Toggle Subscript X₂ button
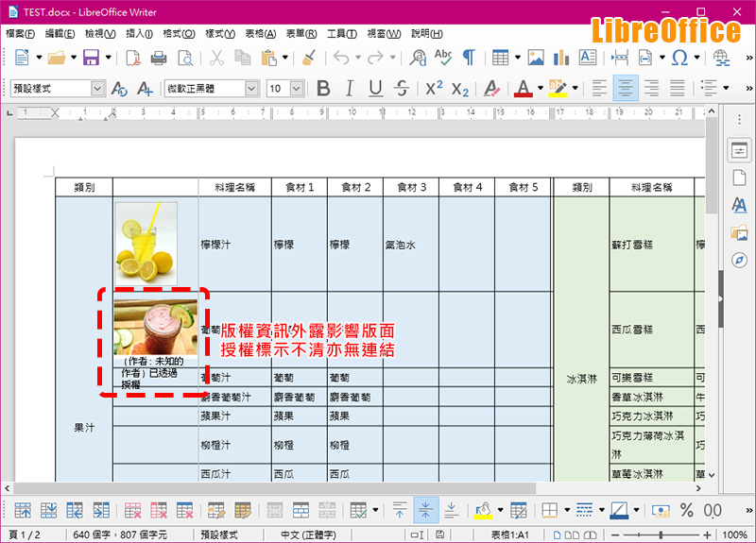The height and width of the screenshot is (543, 756). click(x=460, y=89)
